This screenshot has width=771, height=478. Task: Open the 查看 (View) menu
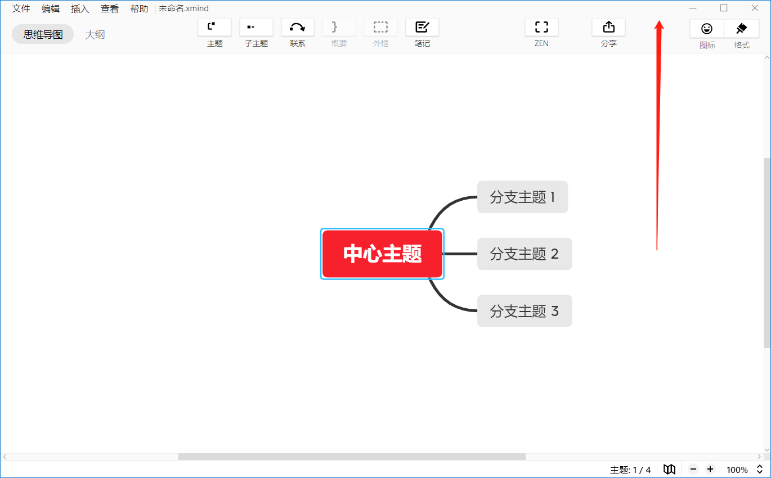(x=109, y=8)
